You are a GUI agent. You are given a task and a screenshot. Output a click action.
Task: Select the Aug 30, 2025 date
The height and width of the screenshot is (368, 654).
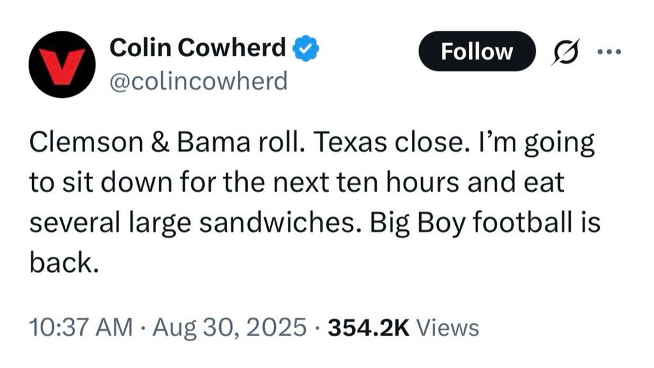230,327
